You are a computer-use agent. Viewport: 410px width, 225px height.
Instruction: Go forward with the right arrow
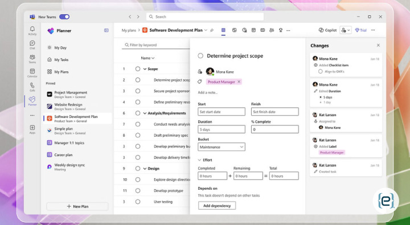click(x=138, y=17)
